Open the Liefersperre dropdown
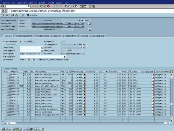Image resolution: width=174 pixels, height=131 pixels. point(42,47)
